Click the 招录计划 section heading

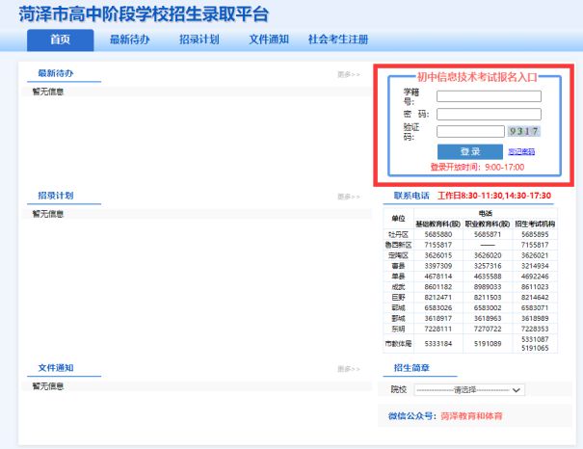click(x=56, y=196)
